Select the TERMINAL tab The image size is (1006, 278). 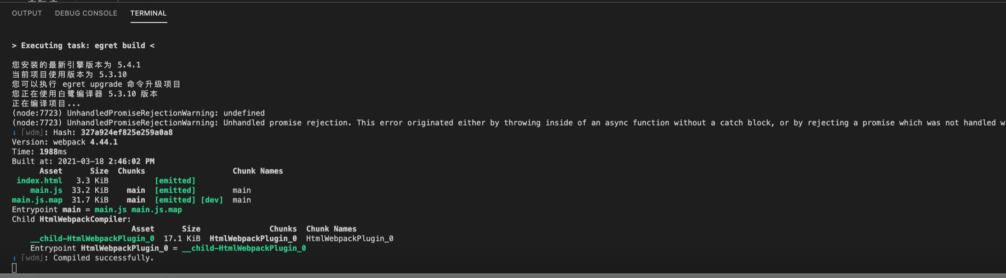[148, 13]
